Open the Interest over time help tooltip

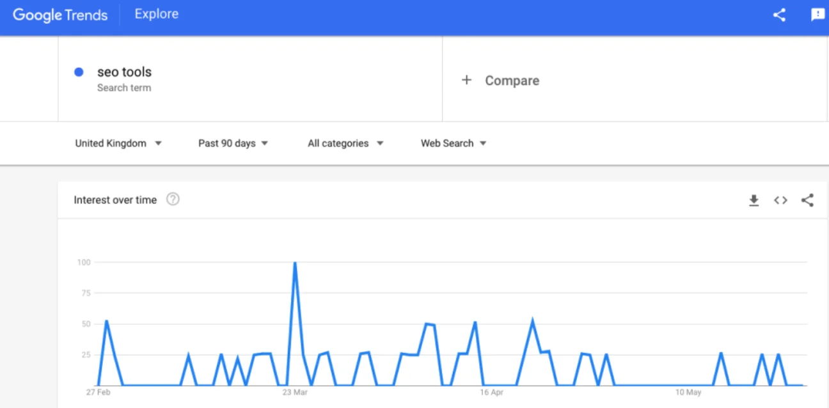171,200
